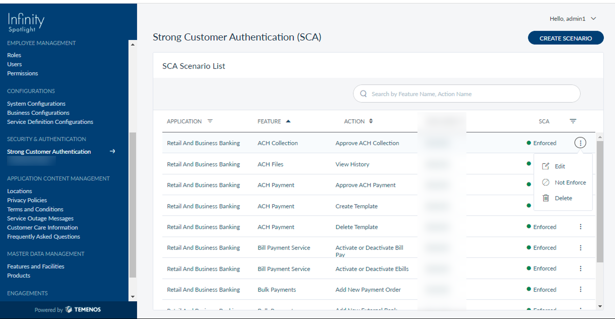
Task: Open Features and Facilities in the sidebar
Action: coord(36,266)
